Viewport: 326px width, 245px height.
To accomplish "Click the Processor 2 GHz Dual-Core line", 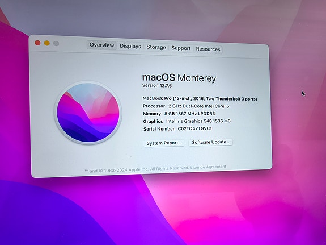I will [186, 106].
